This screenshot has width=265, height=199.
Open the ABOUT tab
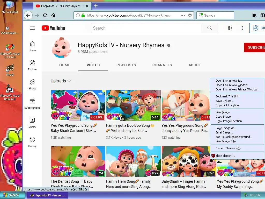pyautogui.click(x=195, y=65)
